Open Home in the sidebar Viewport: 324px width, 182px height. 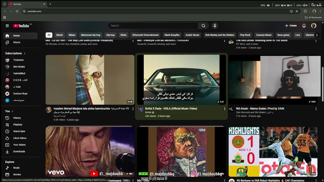point(20,36)
